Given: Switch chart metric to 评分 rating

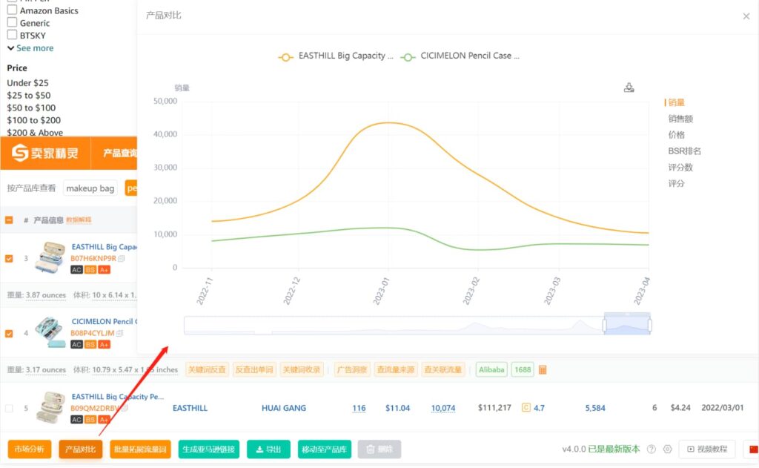Looking at the screenshot, I should pos(676,183).
